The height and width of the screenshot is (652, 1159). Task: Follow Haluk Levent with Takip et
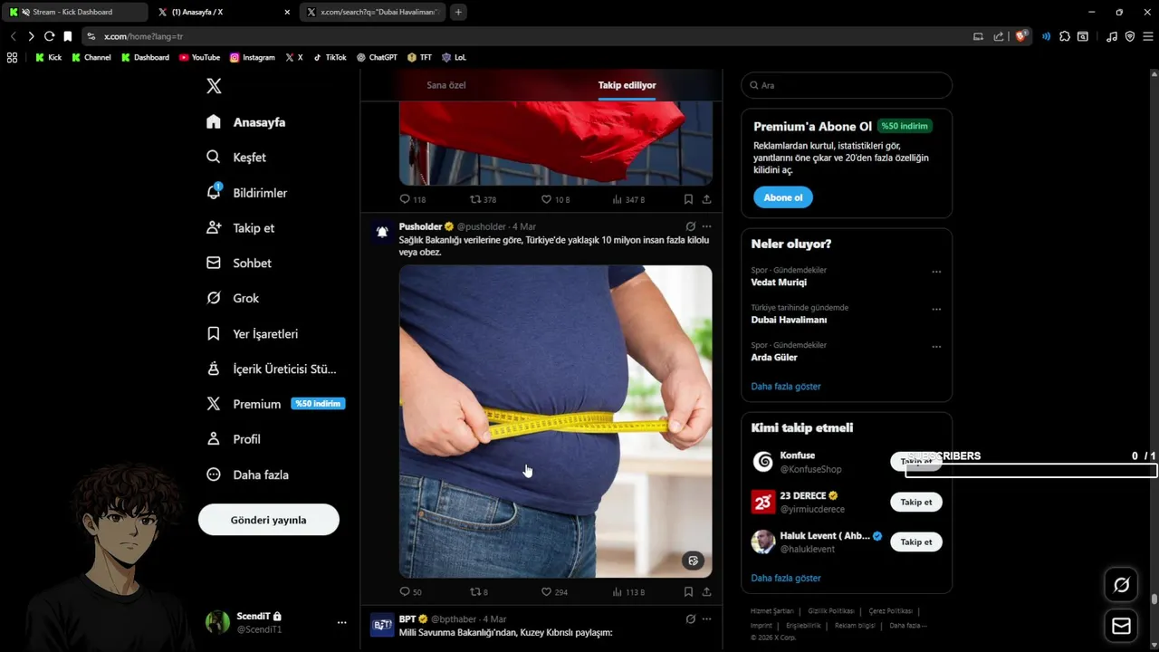coord(916,542)
